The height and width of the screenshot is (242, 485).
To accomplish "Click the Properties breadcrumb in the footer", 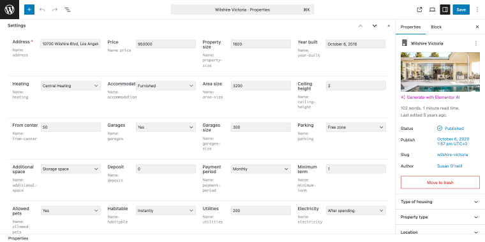I will click(18, 238).
